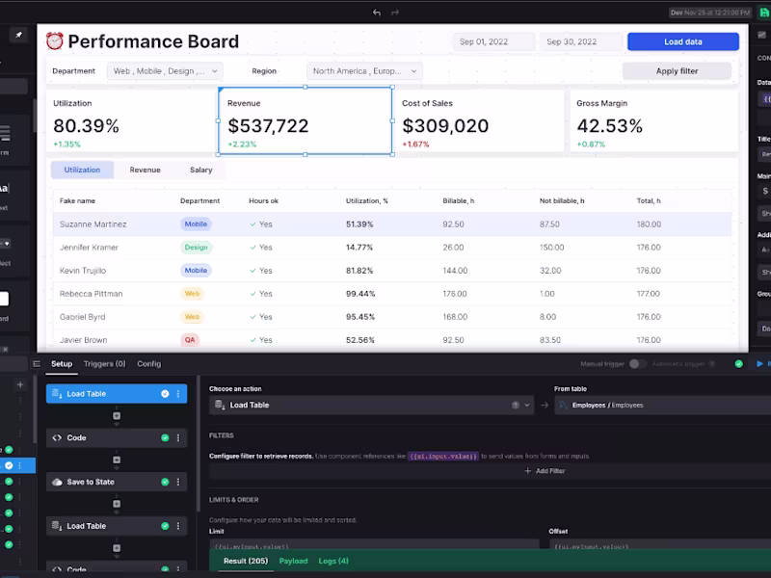Viewport: 771px width, 578px height.
Task: Open the three-dot menu of Save to State step
Action: (x=178, y=482)
